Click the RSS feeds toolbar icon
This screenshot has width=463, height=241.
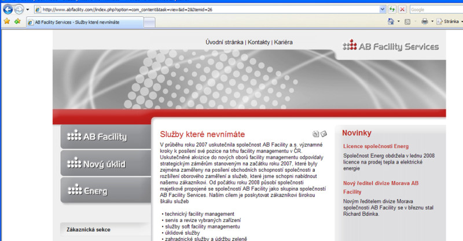coord(407,21)
